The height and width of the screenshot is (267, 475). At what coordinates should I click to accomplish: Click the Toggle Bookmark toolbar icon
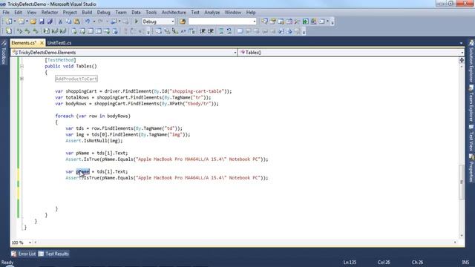pyautogui.click(x=240, y=31)
